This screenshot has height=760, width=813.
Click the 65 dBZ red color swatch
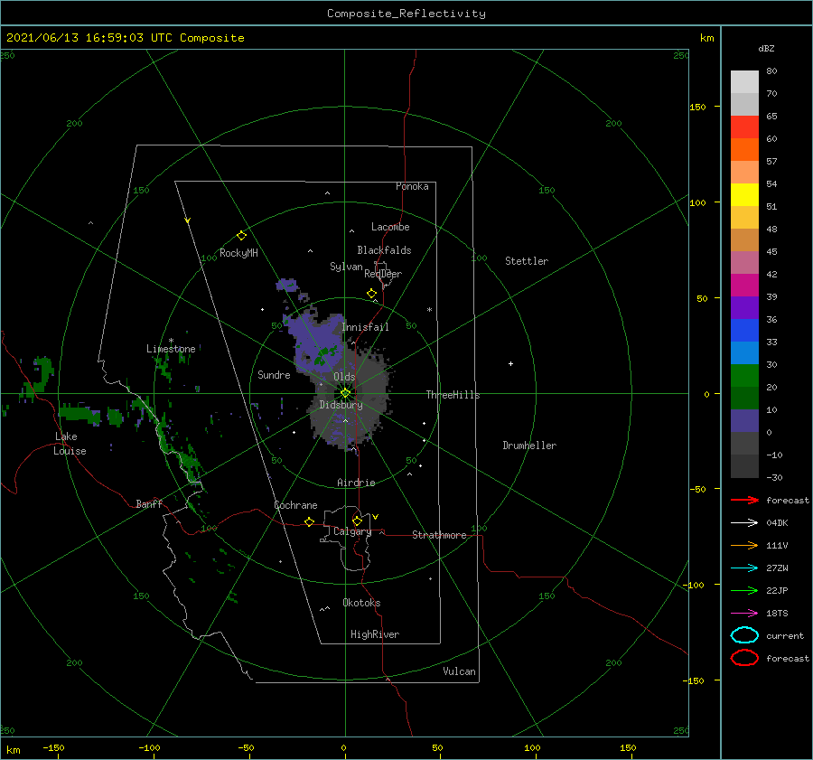(744, 127)
